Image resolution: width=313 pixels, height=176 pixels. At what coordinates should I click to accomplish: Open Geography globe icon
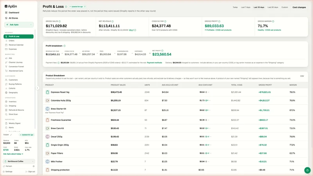click(x=6, y=93)
